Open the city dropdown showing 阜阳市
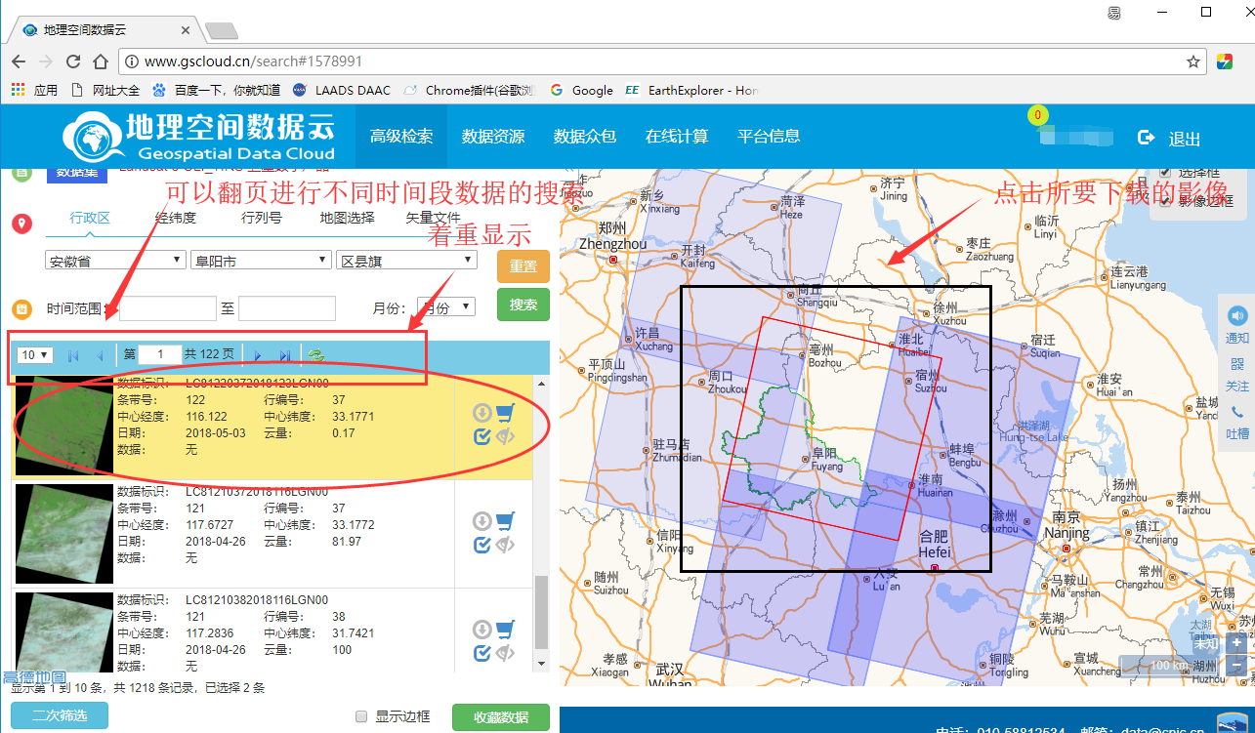The width and height of the screenshot is (1255, 733). click(x=260, y=261)
